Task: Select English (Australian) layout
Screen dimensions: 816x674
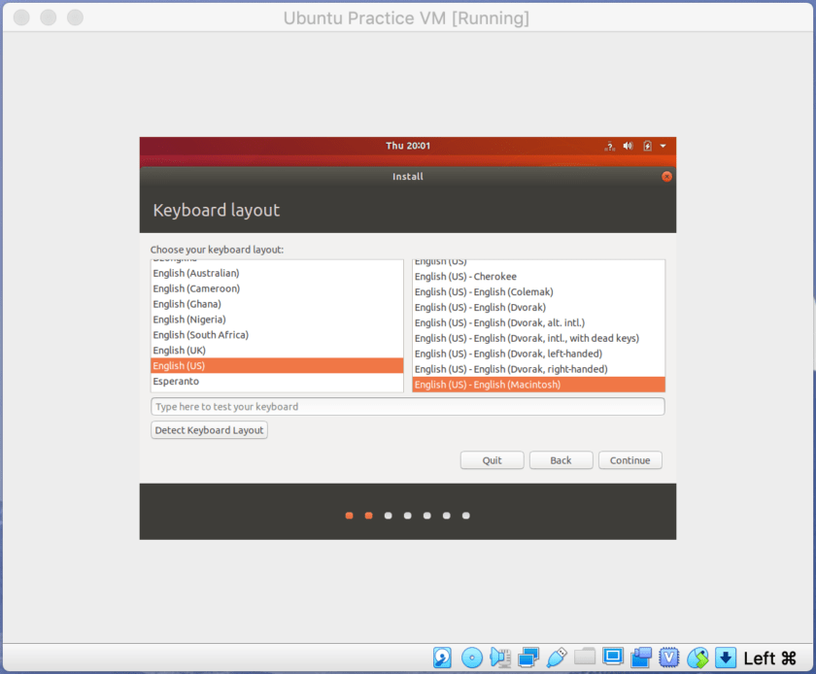Action: 277,273
